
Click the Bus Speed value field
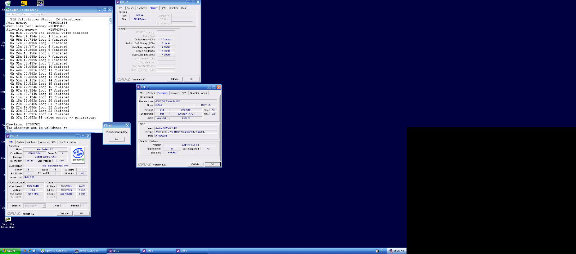(33, 193)
